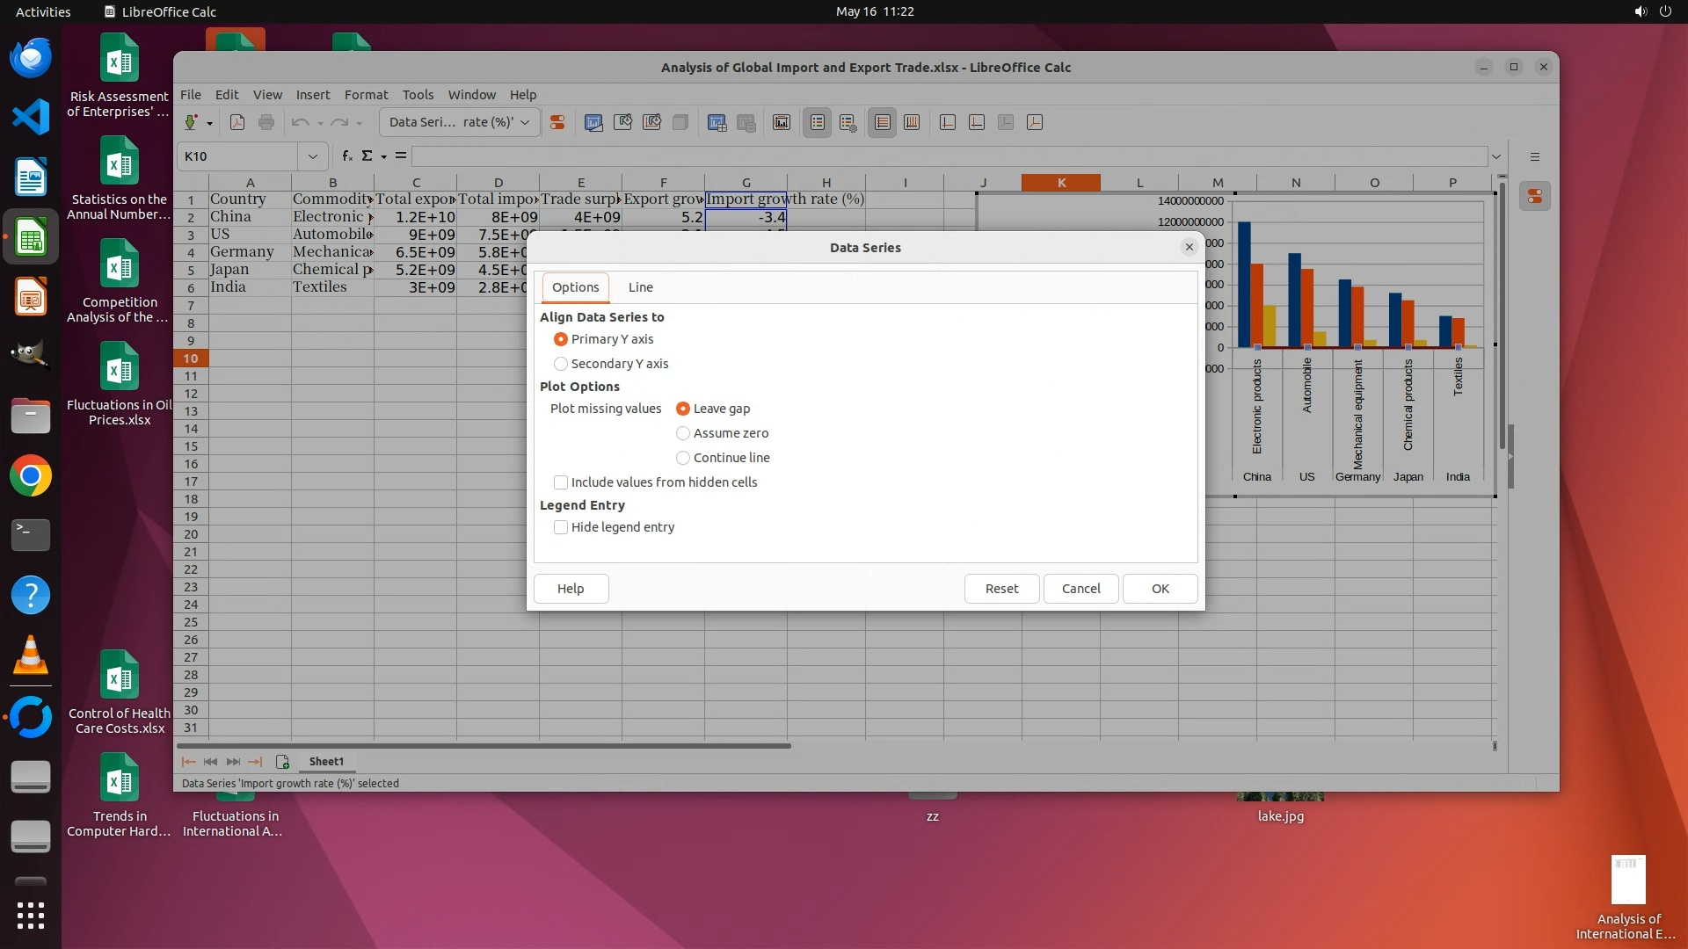Open the Format menu
Image resolution: width=1688 pixels, height=949 pixels.
[366, 95]
